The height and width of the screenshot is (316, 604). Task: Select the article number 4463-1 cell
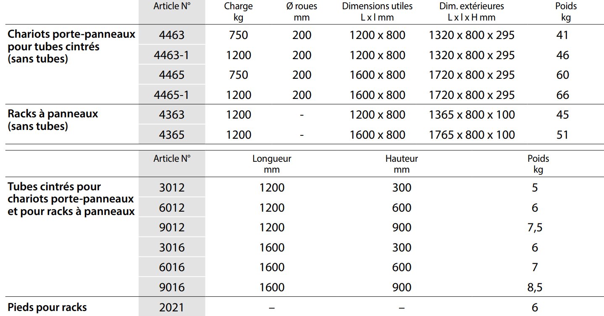tap(172, 55)
